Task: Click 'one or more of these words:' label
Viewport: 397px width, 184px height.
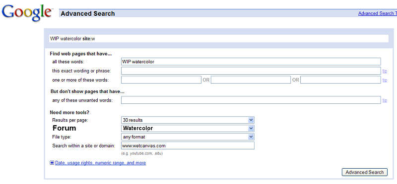Action: (80, 80)
